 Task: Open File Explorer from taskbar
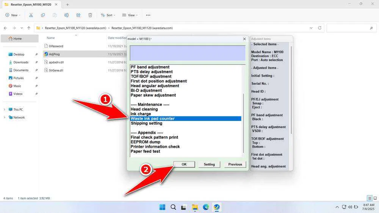pyautogui.click(x=195, y=207)
